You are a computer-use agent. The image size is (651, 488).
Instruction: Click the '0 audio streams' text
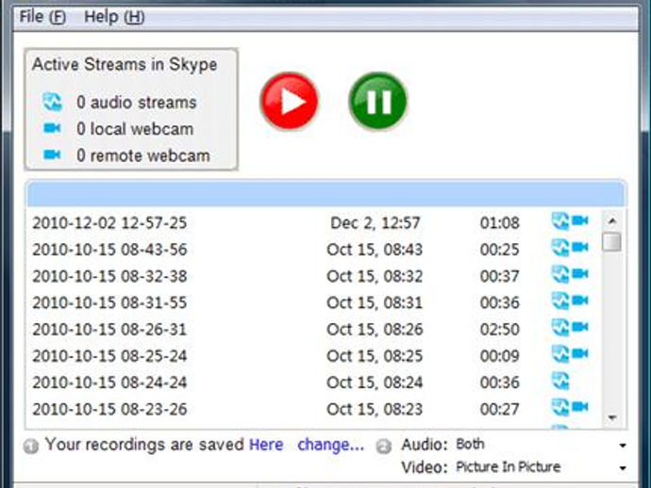(137, 103)
